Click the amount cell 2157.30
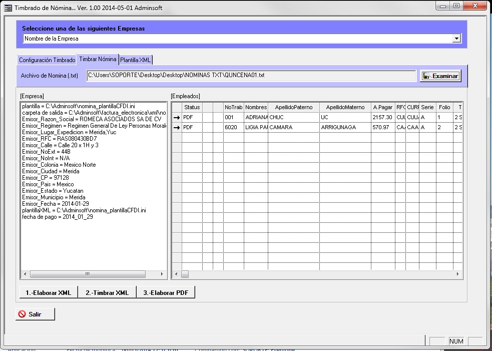This screenshot has height=351, width=492. pos(383,118)
